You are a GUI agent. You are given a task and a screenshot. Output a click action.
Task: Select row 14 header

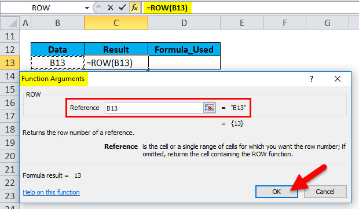pos(10,76)
